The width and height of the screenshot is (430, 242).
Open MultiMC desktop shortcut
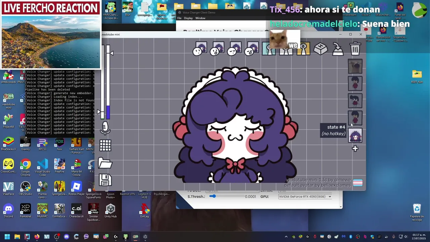tap(42, 210)
